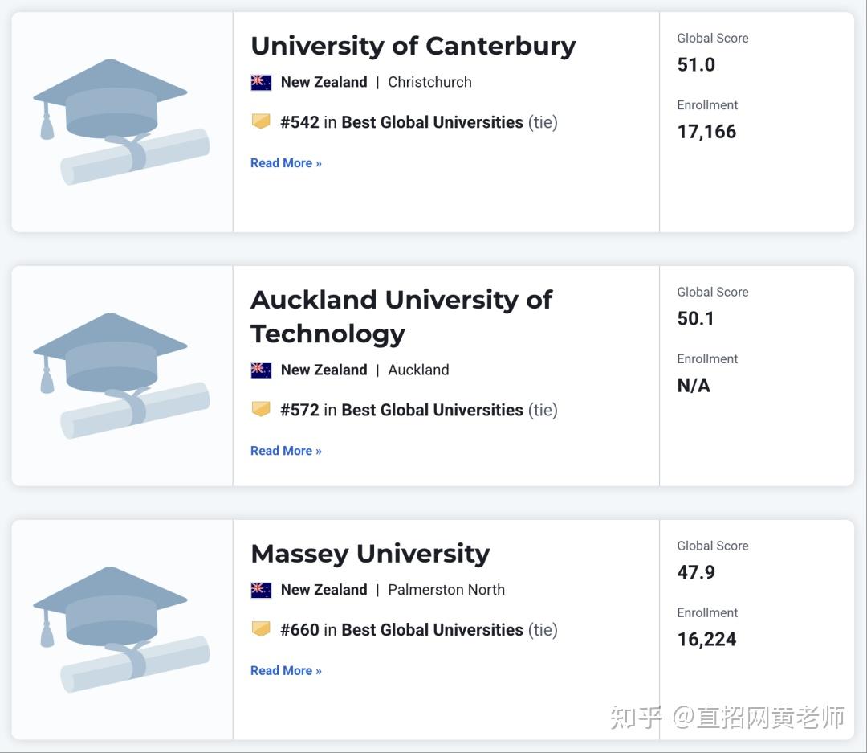Click the Global Score value 51.0

(696, 65)
